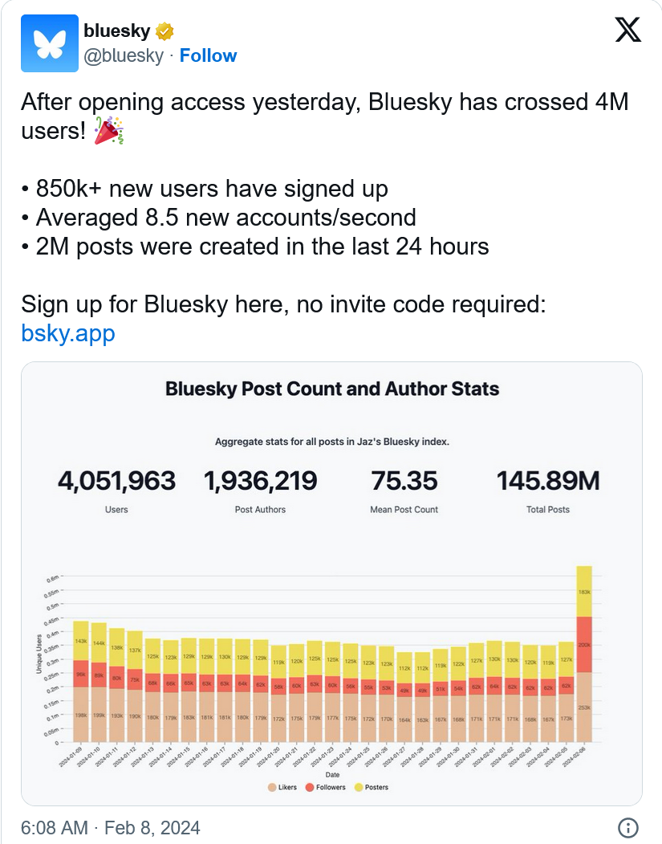The image size is (662, 844).
Task: Click the party popper emoji
Action: tap(110, 131)
